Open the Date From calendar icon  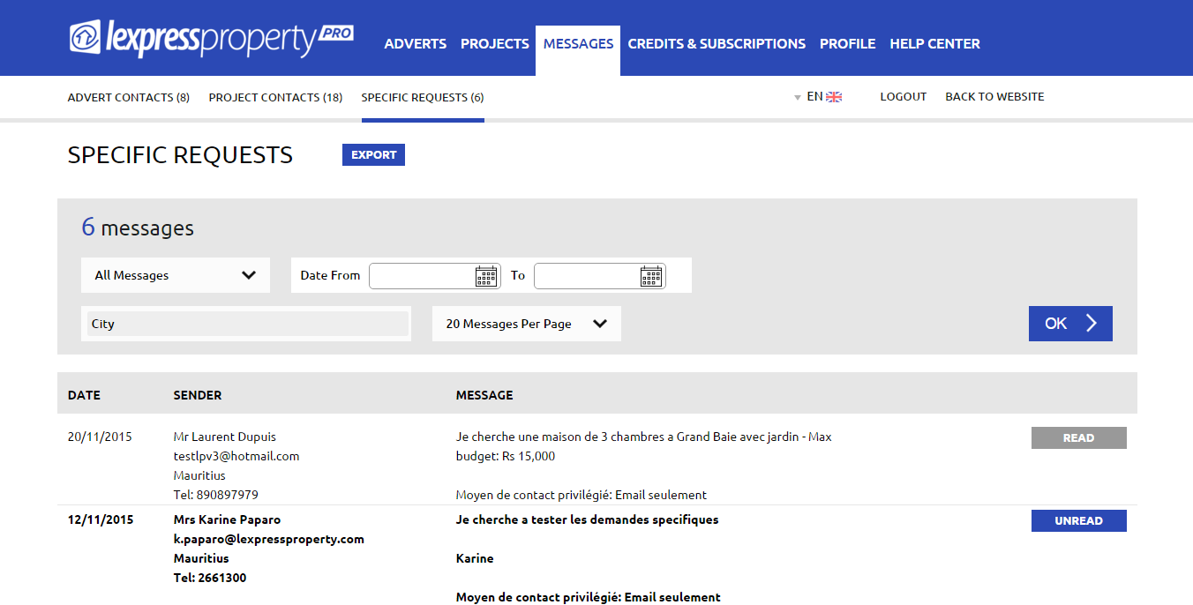486,276
